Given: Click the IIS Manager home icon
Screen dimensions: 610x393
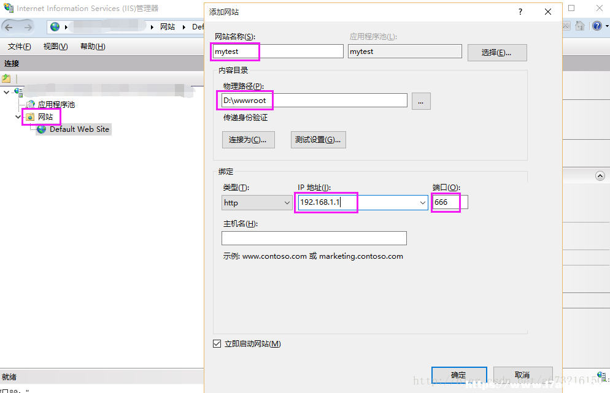Looking at the screenshot, I should [580, 26].
